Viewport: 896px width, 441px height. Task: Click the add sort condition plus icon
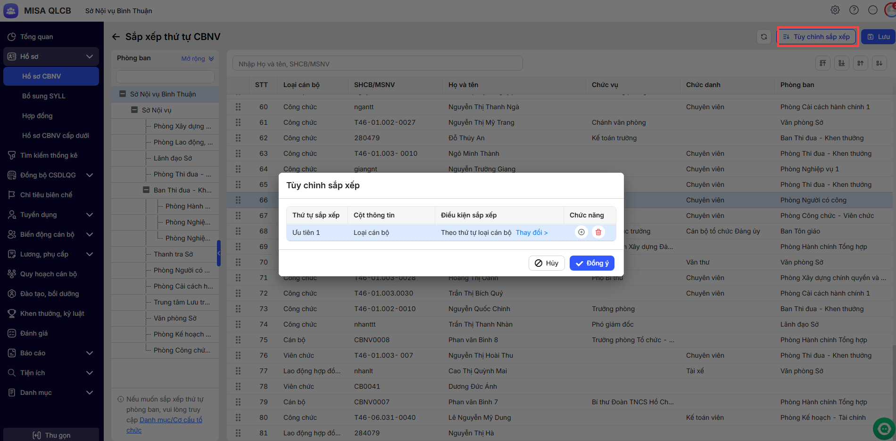pos(581,232)
